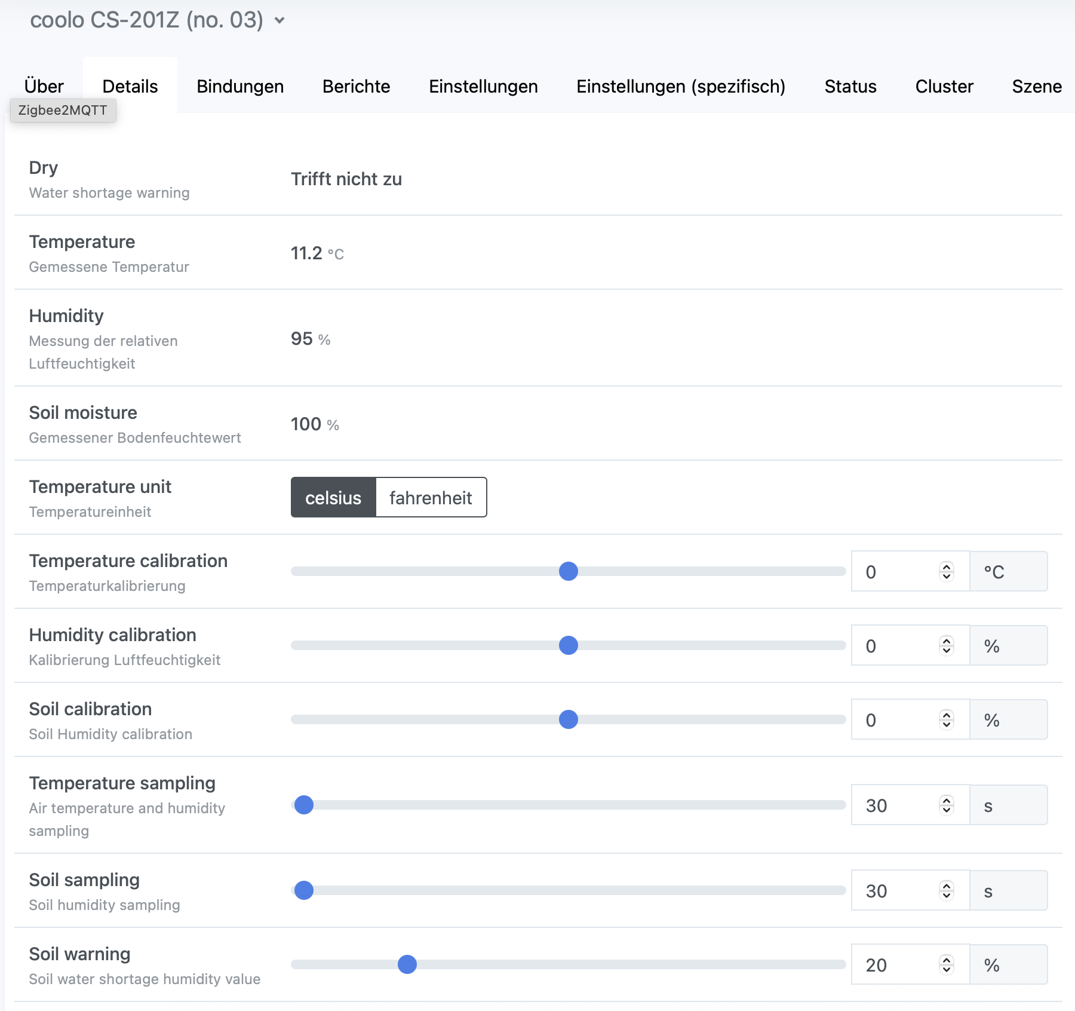Click the Soil warning stepper arrows
Image resolution: width=1075 pixels, height=1011 pixels.
pos(946,964)
